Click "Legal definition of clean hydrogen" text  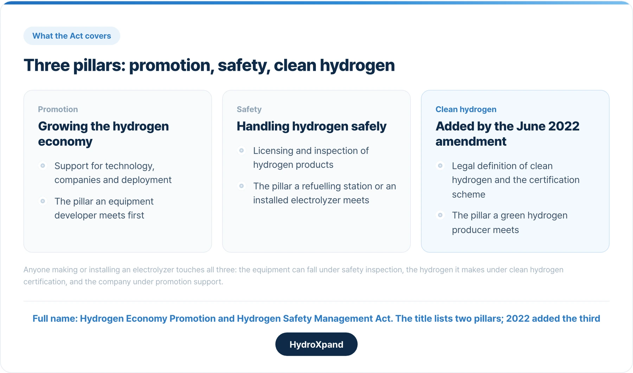coord(516,180)
